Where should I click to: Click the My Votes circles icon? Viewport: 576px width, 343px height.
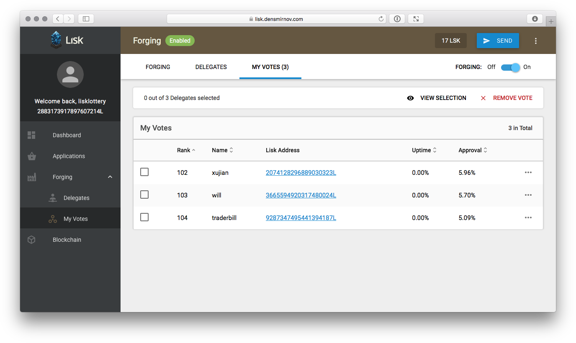click(x=53, y=219)
